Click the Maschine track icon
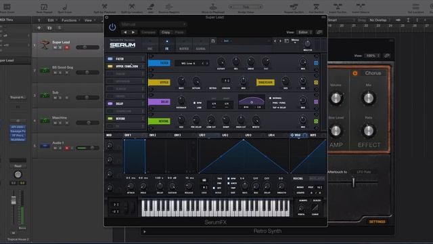The image size is (433, 244). tap(45, 121)
